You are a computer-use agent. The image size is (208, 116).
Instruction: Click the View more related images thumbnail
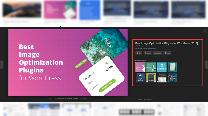(x=172, y=78)
